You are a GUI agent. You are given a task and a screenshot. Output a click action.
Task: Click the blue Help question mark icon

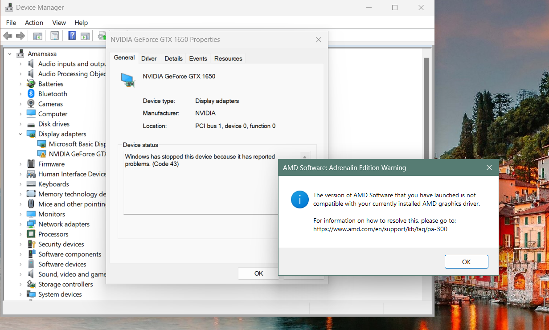click(72, 36)
